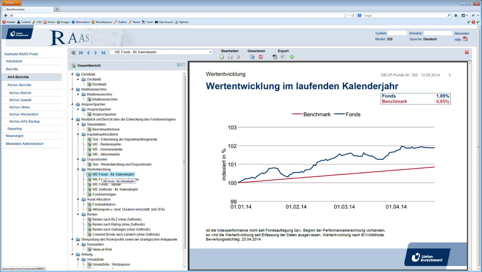Collapse top-level Deckblatt folder
Image resolution: width=482 pixels, height=272 pixels.
point(72,74)
